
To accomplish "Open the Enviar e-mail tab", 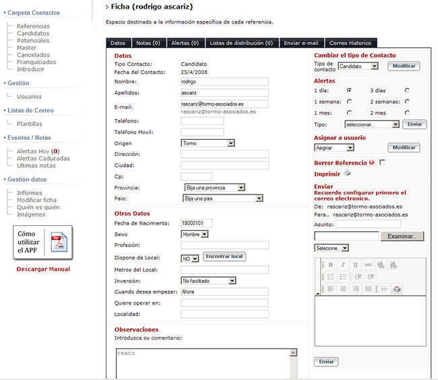I will point(302,43).
